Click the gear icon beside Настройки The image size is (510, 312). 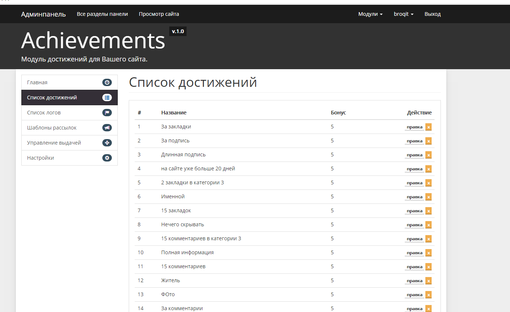pos(107,158)
